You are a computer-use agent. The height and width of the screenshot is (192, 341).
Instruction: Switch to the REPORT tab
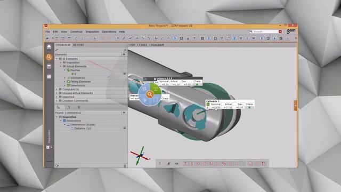click(x=78, y=45)
